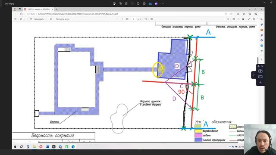Mark image as favorite with heart icon
The image size is (276, 155).
coord(132,3)
